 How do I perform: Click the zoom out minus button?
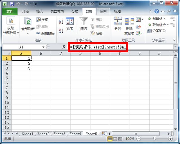[x=139, y=139]
